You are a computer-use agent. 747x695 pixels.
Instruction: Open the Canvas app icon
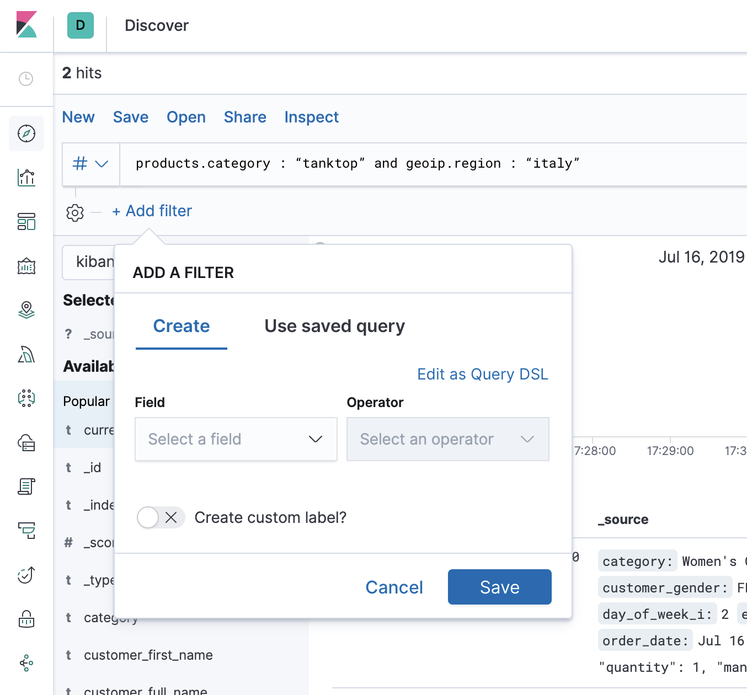tap(26, 266)
